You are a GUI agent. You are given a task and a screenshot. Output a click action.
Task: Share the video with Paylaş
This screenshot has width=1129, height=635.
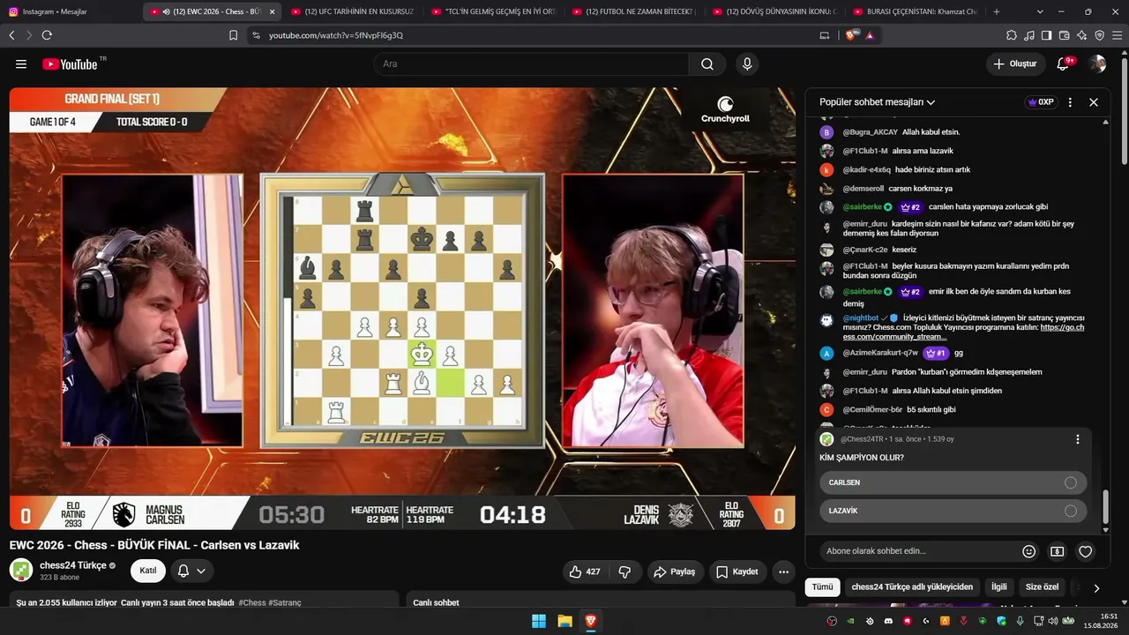(675, 571)
